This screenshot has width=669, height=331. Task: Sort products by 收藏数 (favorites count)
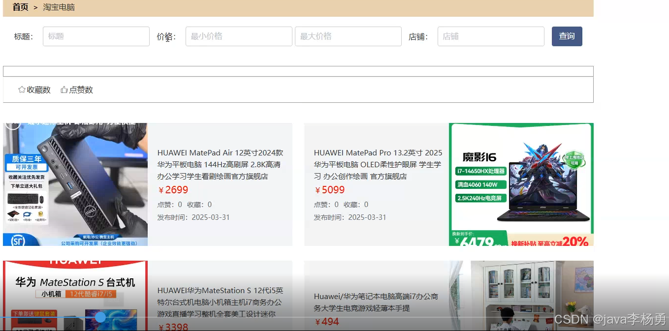(38, 90)
